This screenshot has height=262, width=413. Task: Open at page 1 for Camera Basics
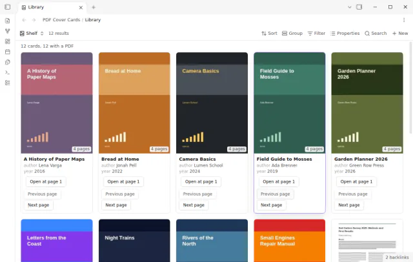(201, 182)
